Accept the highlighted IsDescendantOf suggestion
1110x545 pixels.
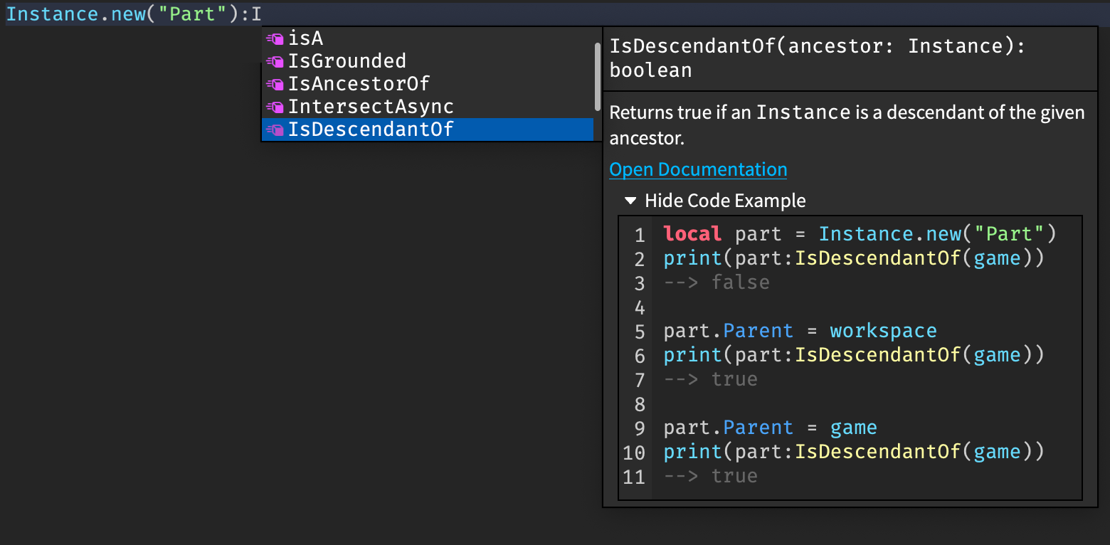coord(370,129)
